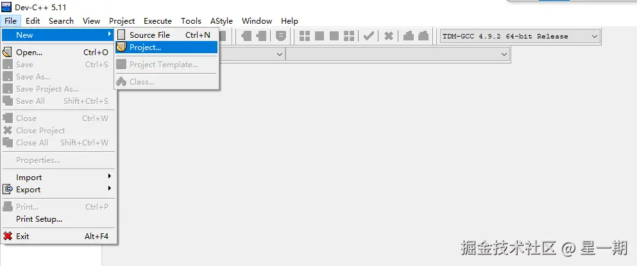Viewport: 637px width, 266px height.
Task: Click the X Stop Execution toolbar icon
Action: [388, 36]
